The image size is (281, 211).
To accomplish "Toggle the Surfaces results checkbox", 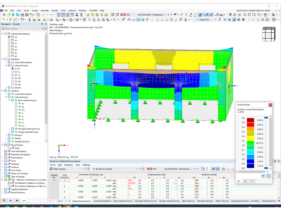I will [x=6, y=91].
